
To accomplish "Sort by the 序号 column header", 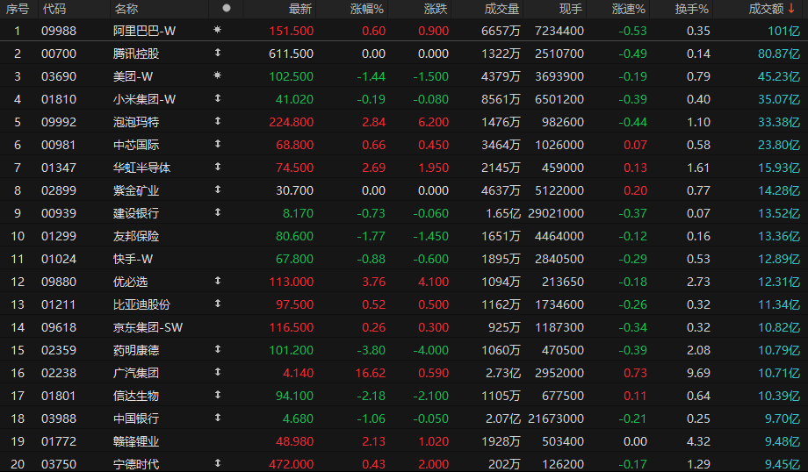I will click(18, 9).
